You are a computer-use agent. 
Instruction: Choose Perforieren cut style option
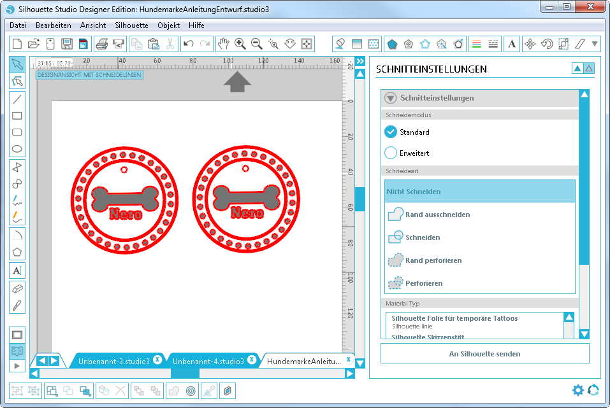[x=424, y=283]
